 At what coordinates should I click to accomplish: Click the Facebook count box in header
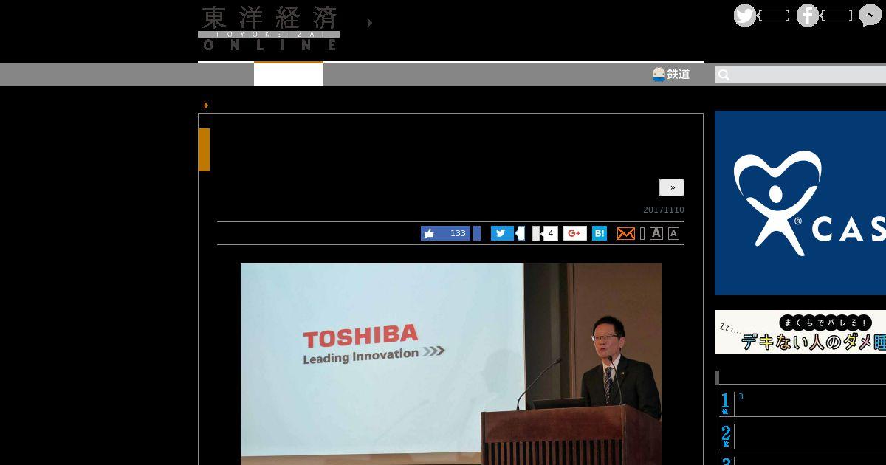coord(837,15)
